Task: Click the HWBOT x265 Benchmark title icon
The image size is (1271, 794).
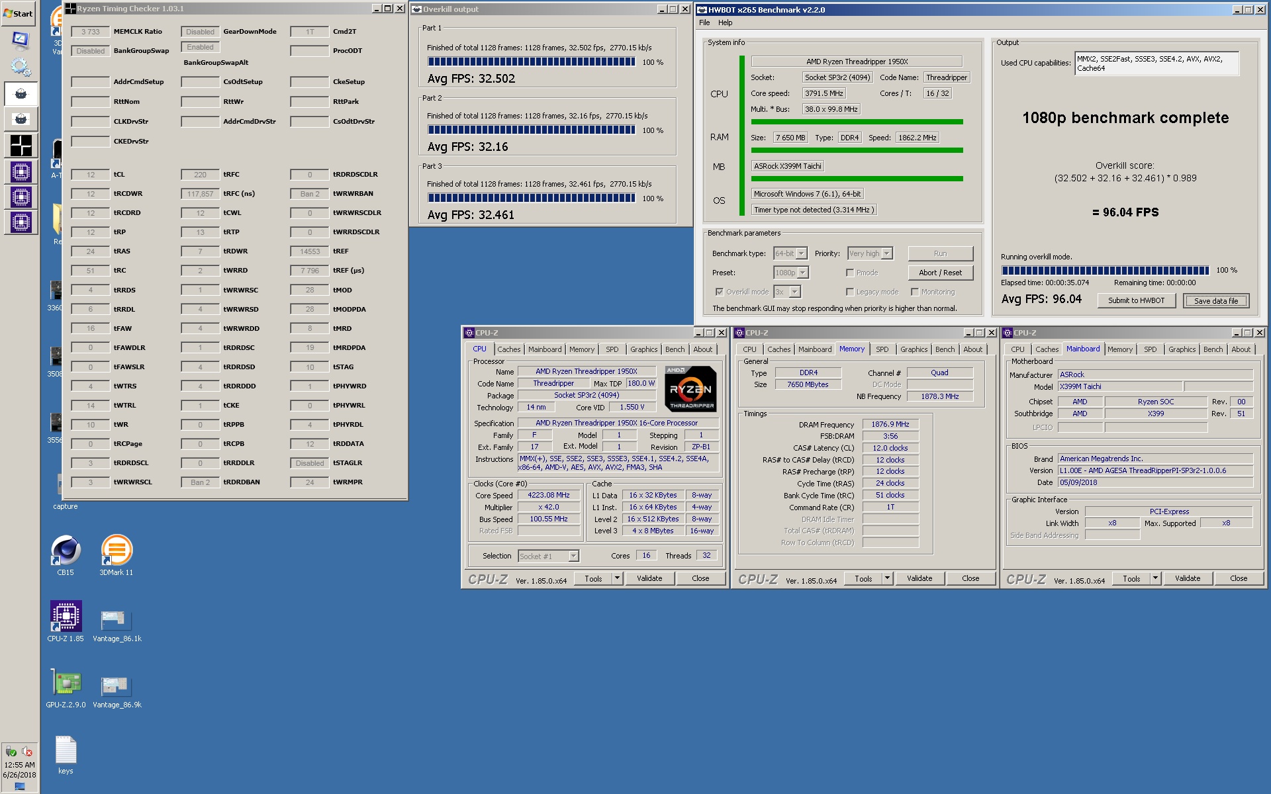Action: tap(703, 9)
